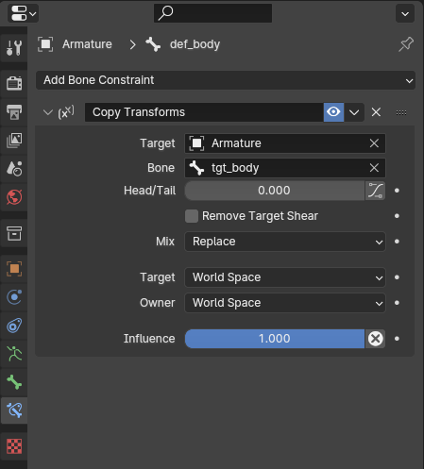Select the Bone Constraints properties tab

14,410
